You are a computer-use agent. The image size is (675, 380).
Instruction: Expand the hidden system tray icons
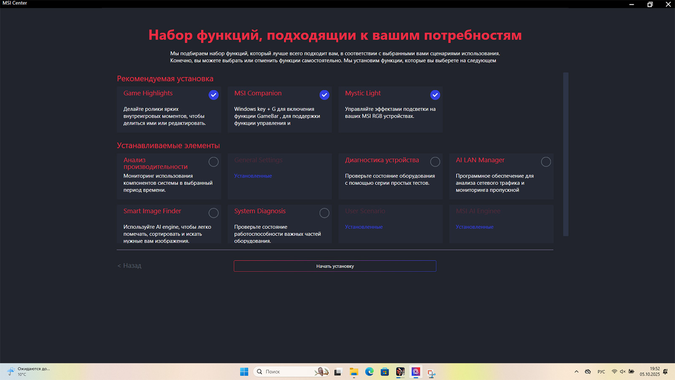click(x=576, y=372)
